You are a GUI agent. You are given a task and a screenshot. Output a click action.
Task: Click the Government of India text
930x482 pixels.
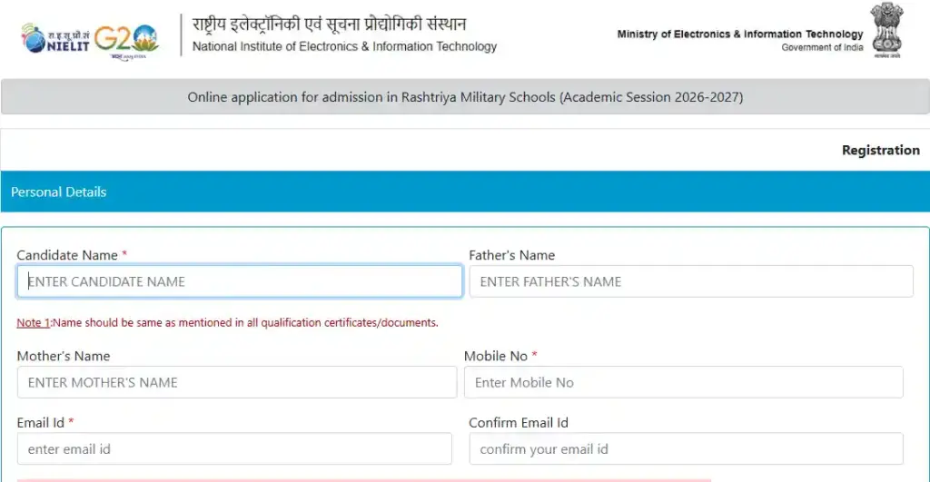822,47
